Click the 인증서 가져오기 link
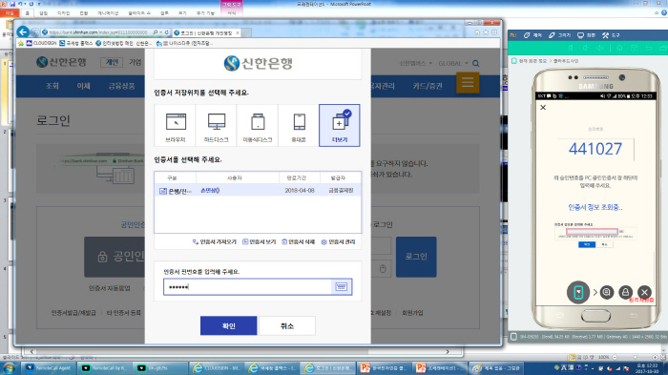 (215, 241)
